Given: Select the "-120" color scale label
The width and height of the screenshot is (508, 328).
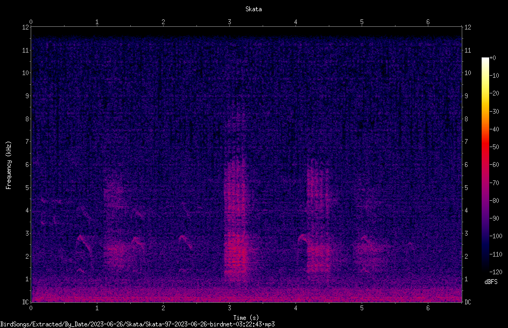Looking at the screenshot, I should pos(496,272).
